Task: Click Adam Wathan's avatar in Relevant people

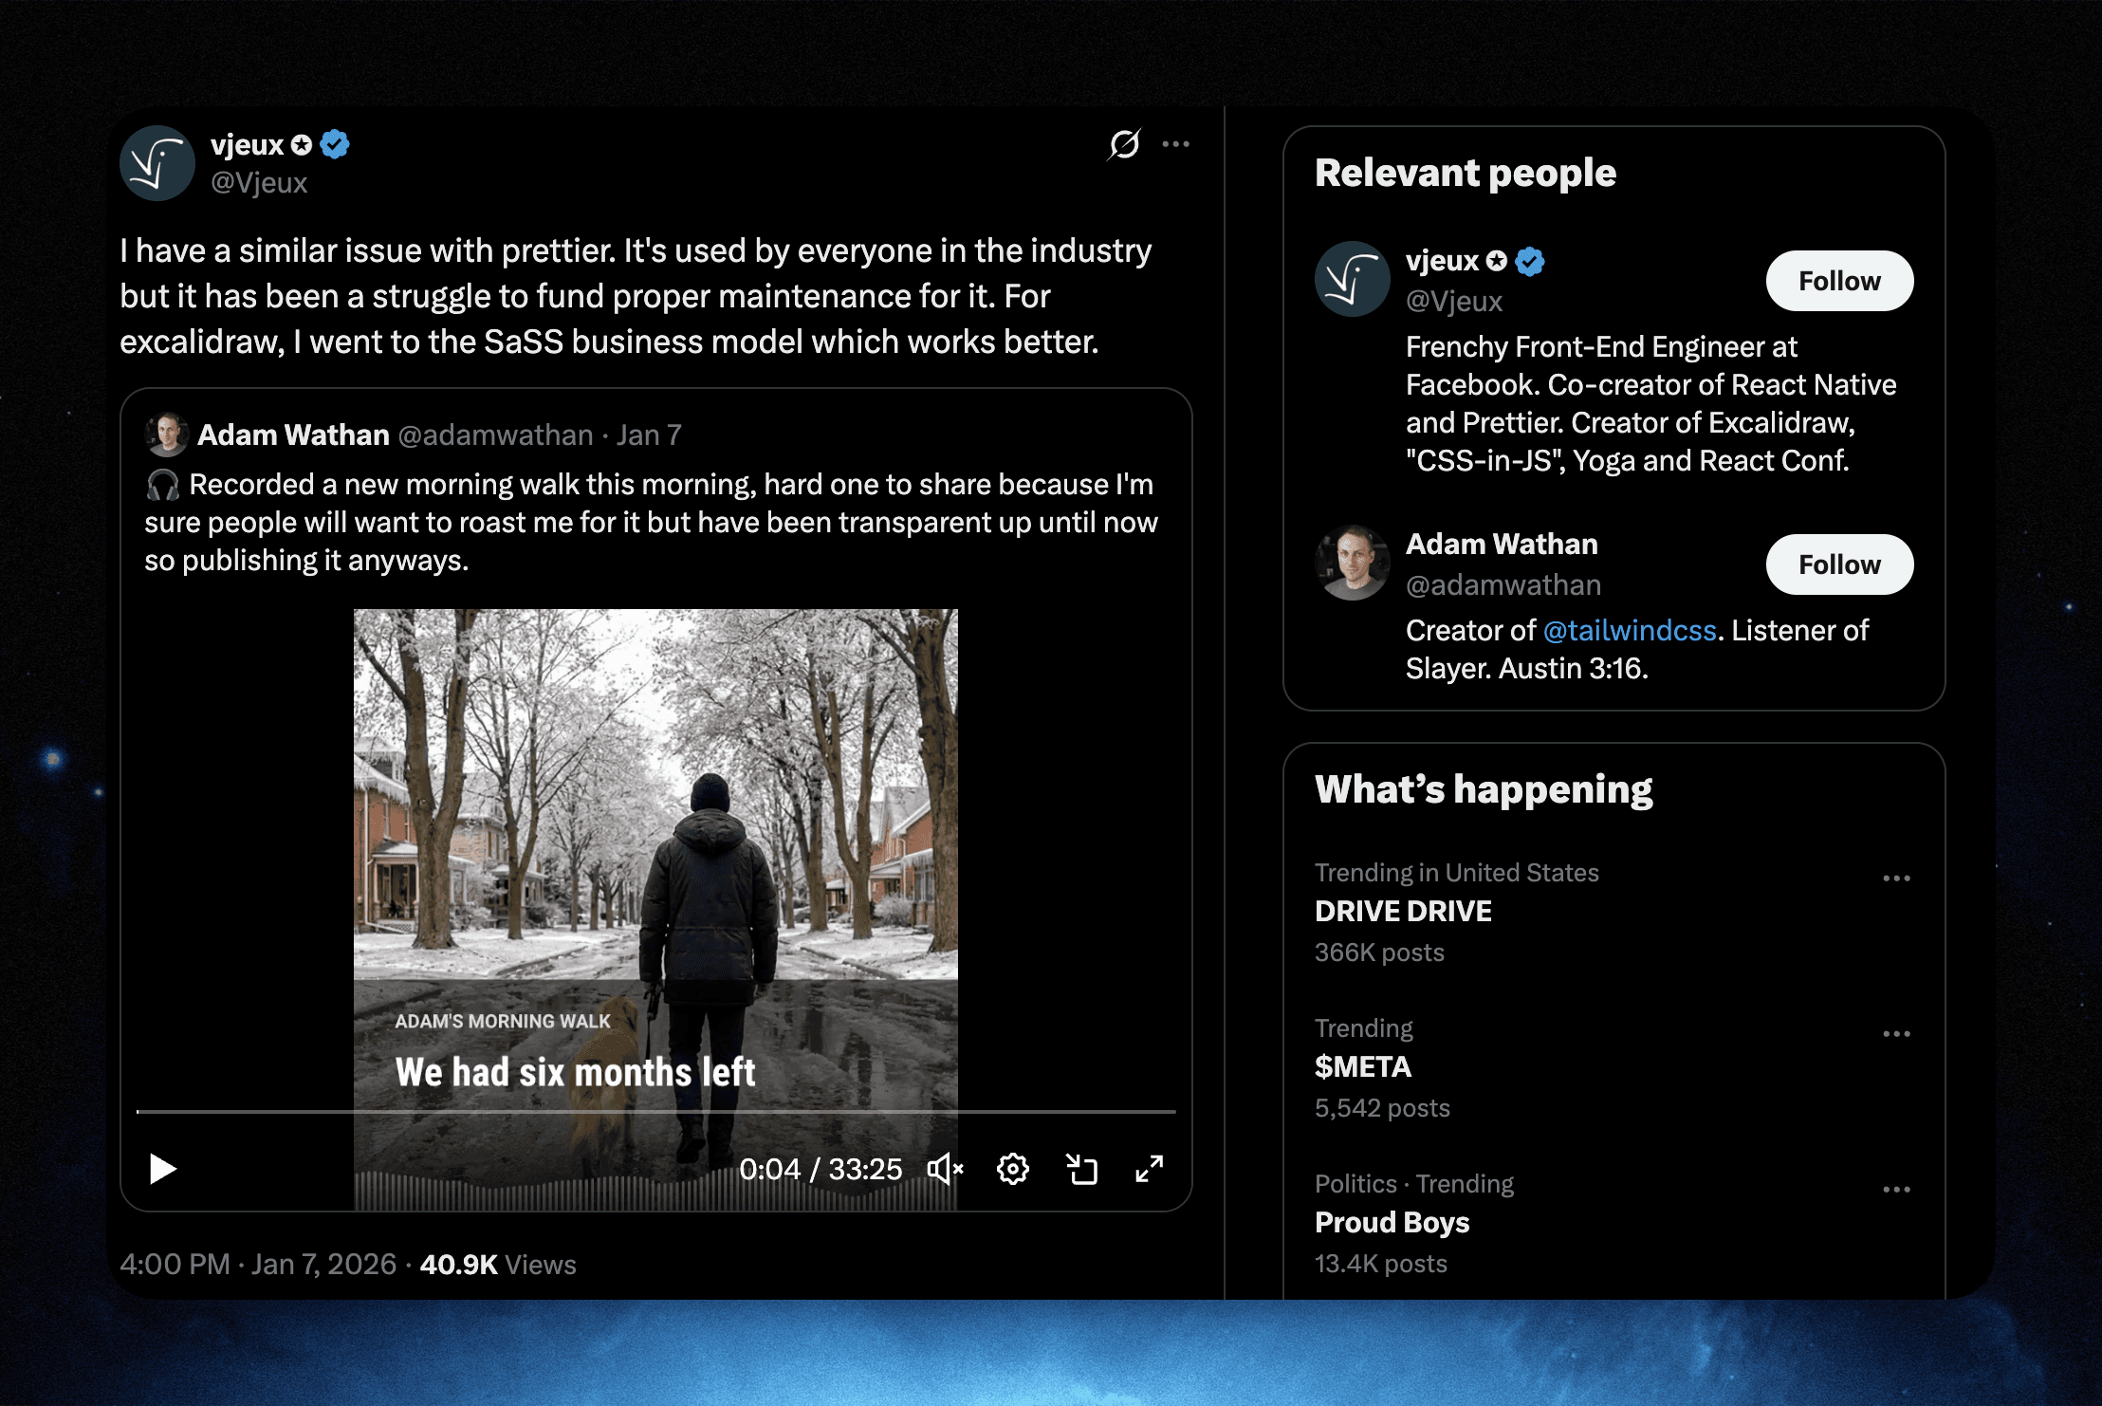Action: [1352, 563]
